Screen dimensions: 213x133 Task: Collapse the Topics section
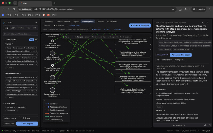click(3, 44)
